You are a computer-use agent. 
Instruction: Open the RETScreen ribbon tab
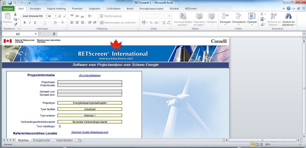click(x=191, y=9)
